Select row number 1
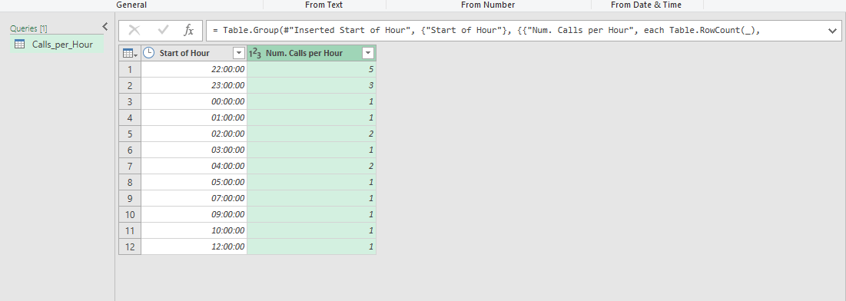Viewport: 846px width, 301px height. [130, 69]
